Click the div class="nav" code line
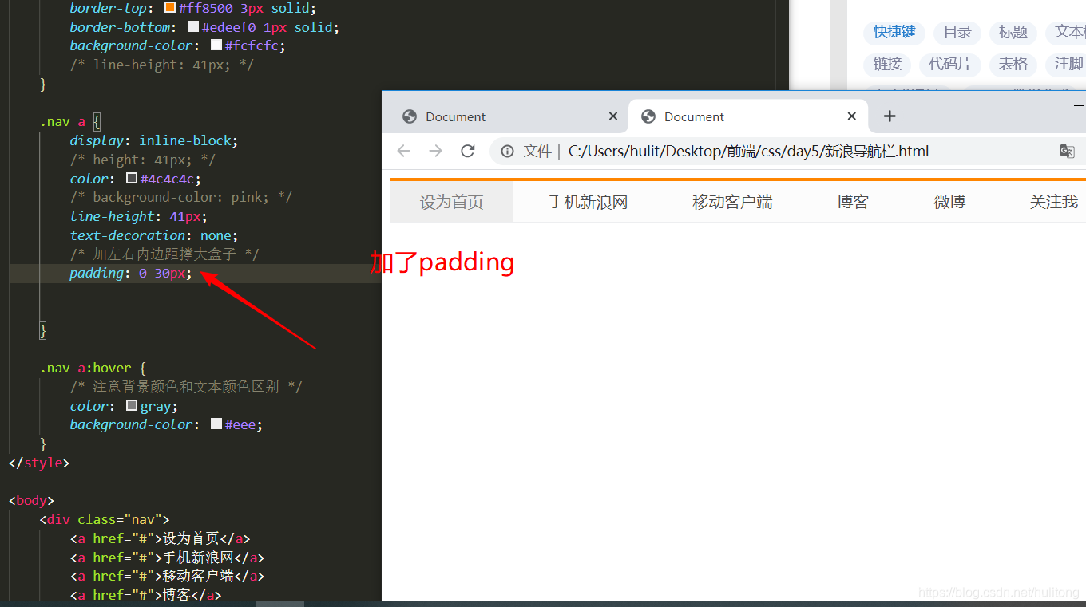Image resolution: width=1086 pixels, height=607 pixels. (105, 519)
